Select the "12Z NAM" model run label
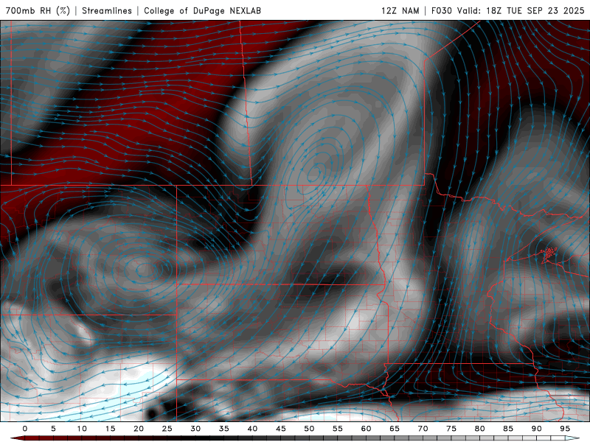Image resolution: width=590 pixels, height=442 pixels. click(400, 10)
